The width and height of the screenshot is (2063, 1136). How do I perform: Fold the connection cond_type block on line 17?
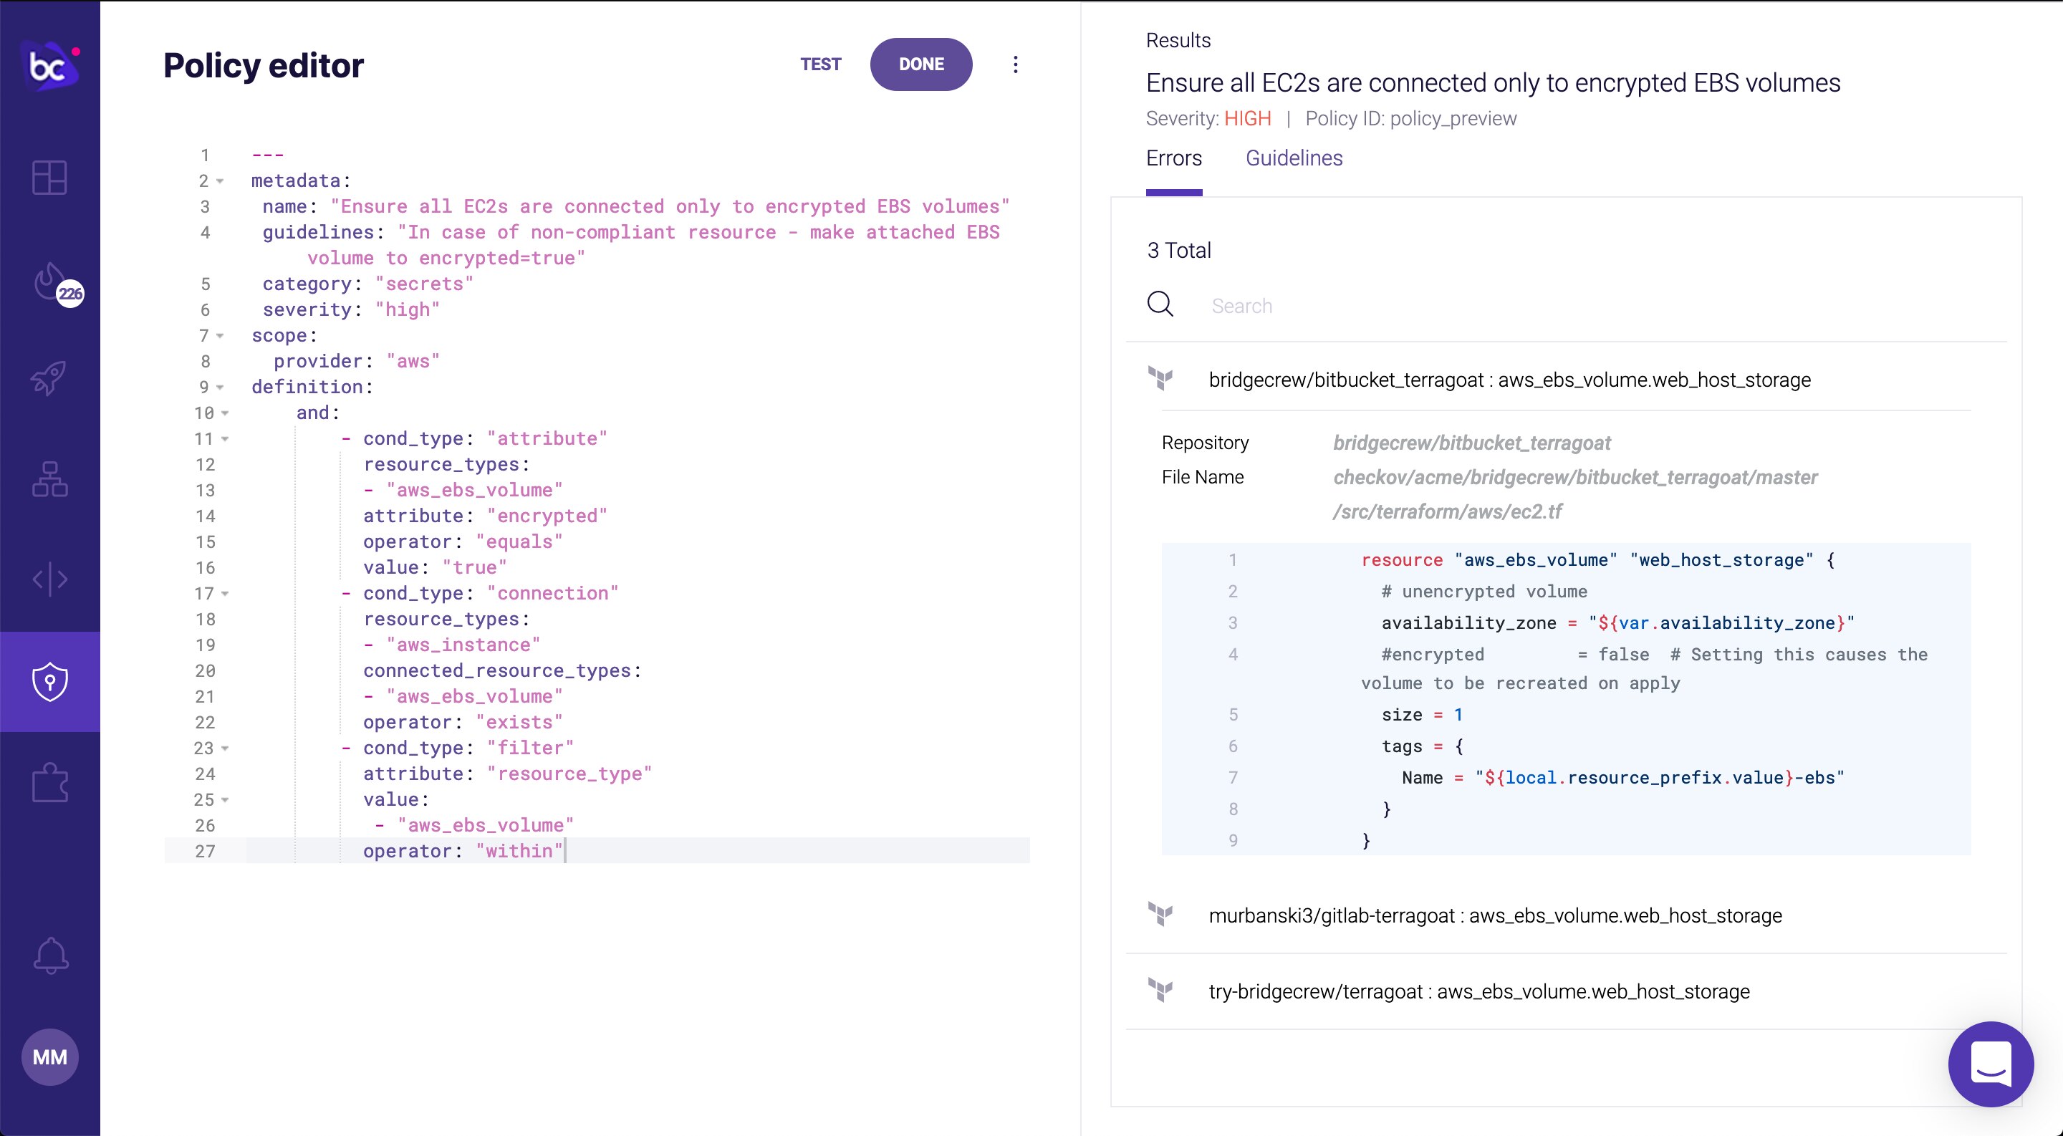[x=225, y=594]
